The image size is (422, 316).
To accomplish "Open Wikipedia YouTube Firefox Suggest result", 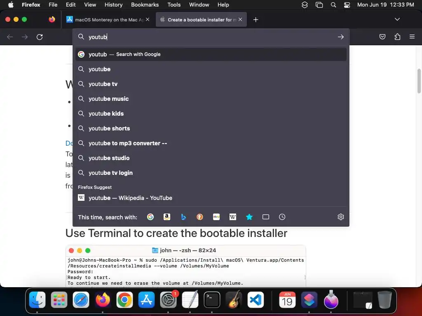I will pos(211,198).
